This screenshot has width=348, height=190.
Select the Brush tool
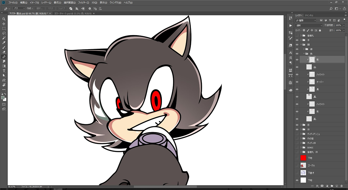coord(4,47)
